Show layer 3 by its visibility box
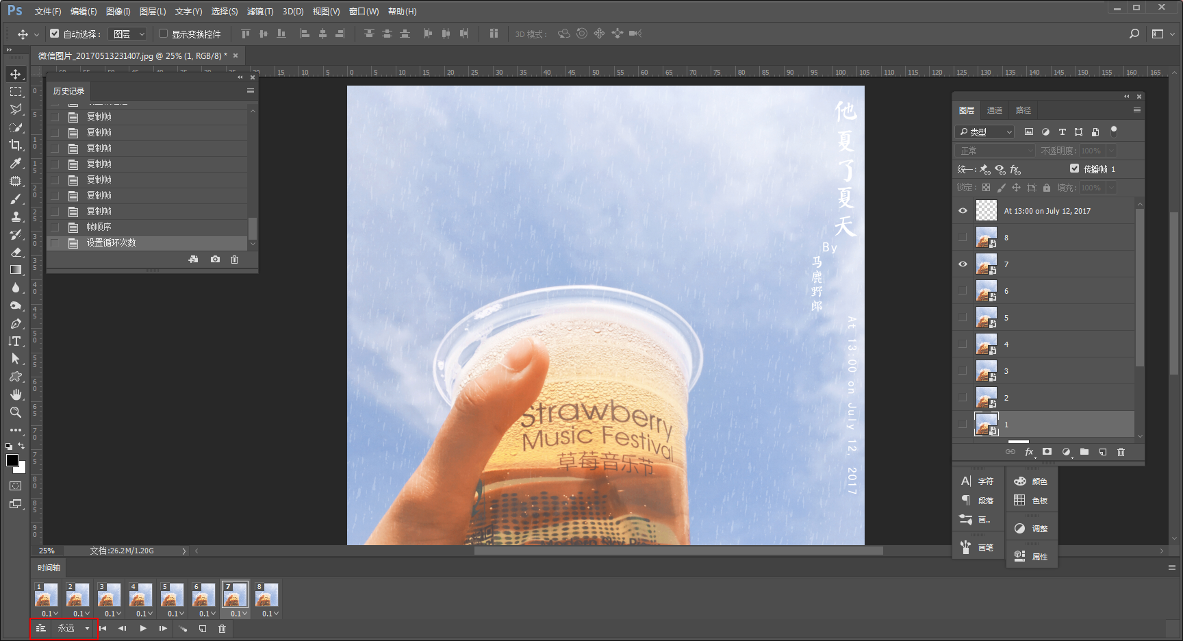1183x641 pixels. pos(963,371)
